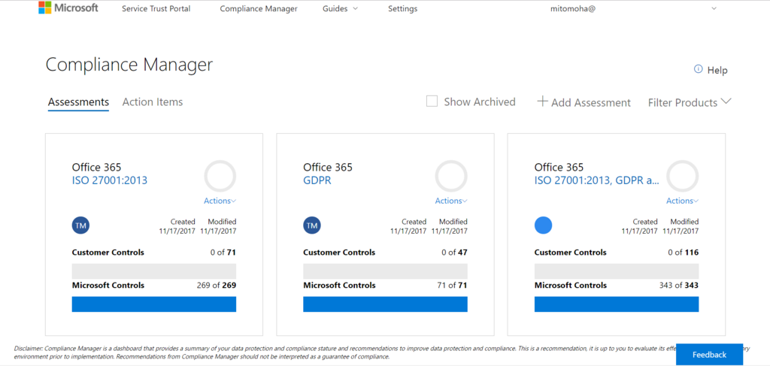Switch to the Assessments tab
This screenshot has height=366, width=770.
pos(78,102)
